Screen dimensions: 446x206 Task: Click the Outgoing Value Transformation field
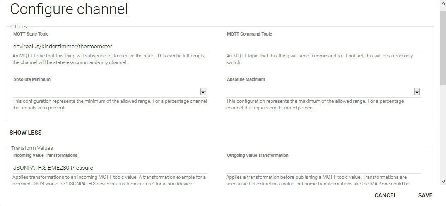click(323, 168)
